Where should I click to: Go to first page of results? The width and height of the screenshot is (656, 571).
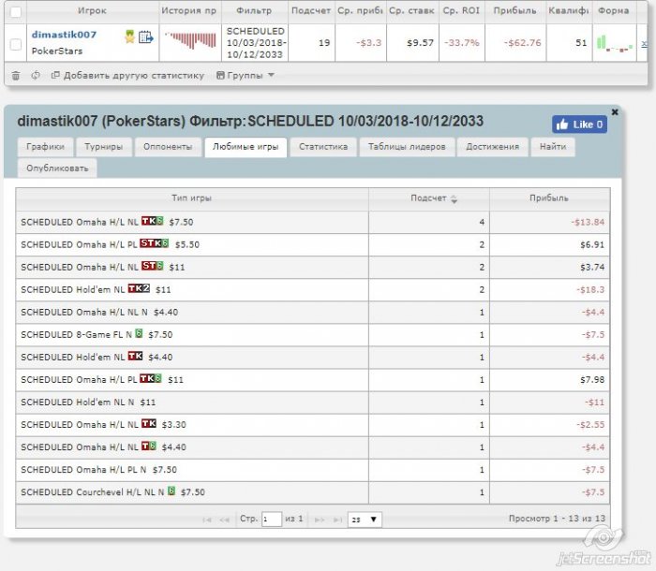[x=207, y=520]
